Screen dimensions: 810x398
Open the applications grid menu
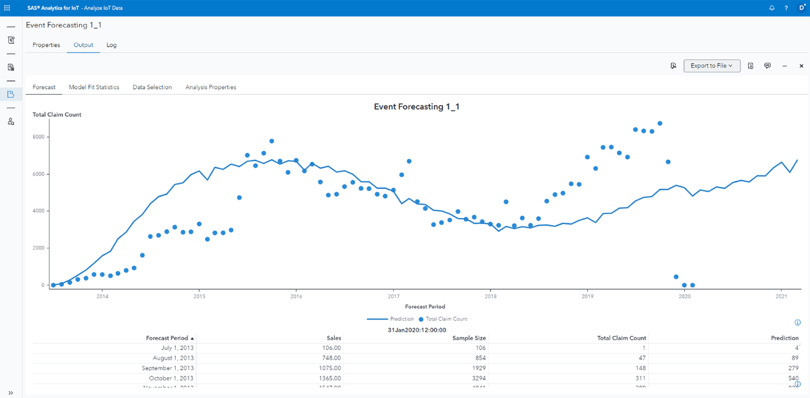coord(8,8)
